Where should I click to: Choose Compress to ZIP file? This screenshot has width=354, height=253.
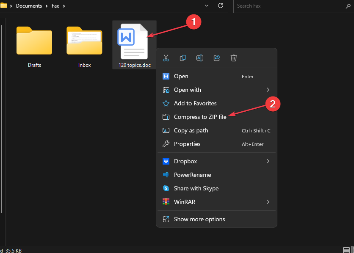200,117
